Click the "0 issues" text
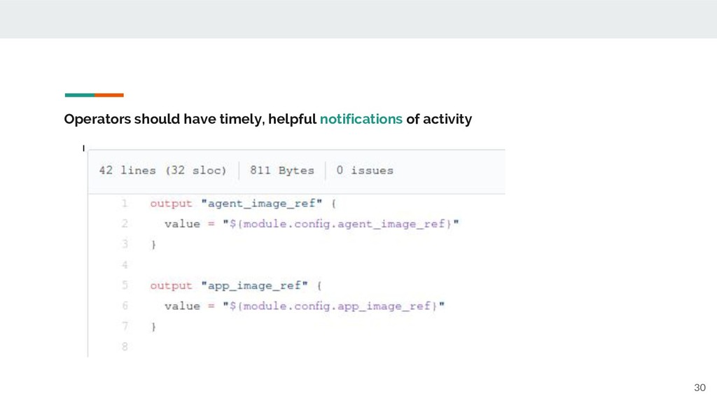717x403 pixels. pyautogui.click(x=364, y=171)
